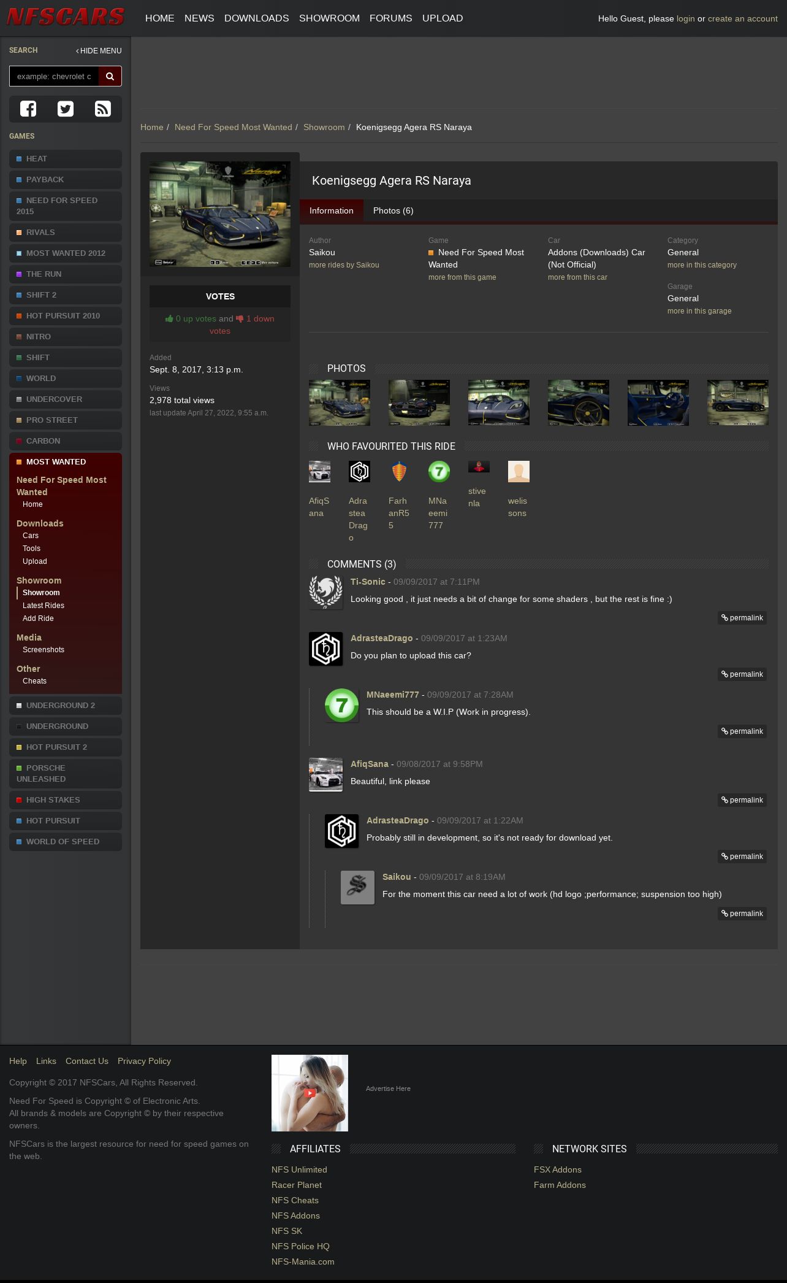787x1283 pixels.
Task: Open AdrasteaDrago's favourite avatar icon
Action: [359, 471]
